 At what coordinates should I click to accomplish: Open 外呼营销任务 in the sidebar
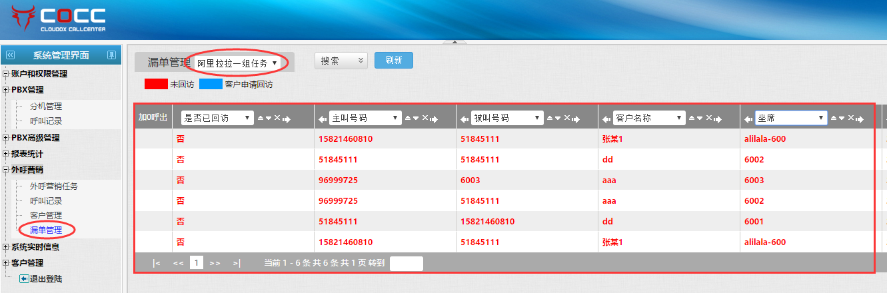53,186
